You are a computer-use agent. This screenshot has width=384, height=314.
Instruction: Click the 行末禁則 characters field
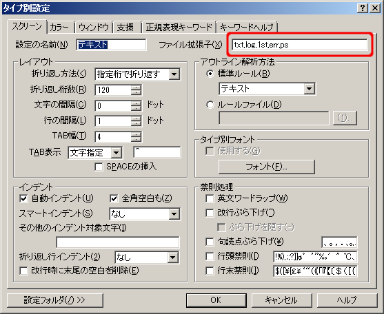[x=315, y=271]
